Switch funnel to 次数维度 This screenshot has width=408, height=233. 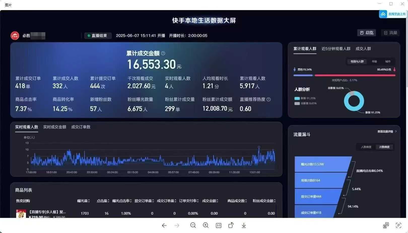(384, 147)
